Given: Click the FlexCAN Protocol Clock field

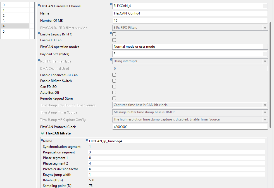Looking at the screenshot, I should 190,127.
